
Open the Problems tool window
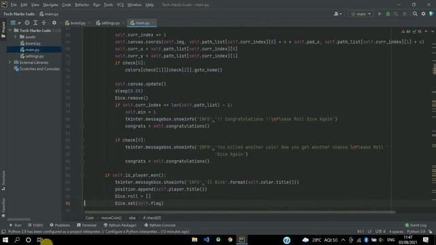coord(60,225)
